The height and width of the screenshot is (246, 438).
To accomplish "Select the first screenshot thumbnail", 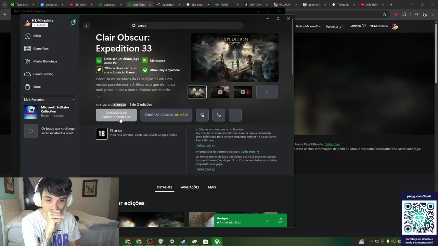I will click(x=197, y=92).
